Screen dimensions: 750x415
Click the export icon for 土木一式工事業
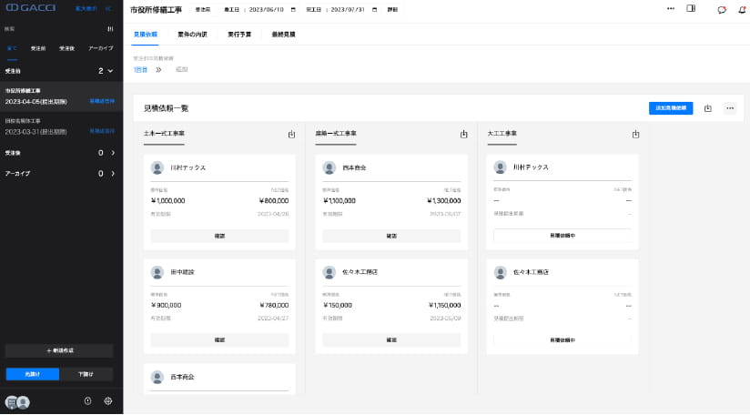pos(291,134)
